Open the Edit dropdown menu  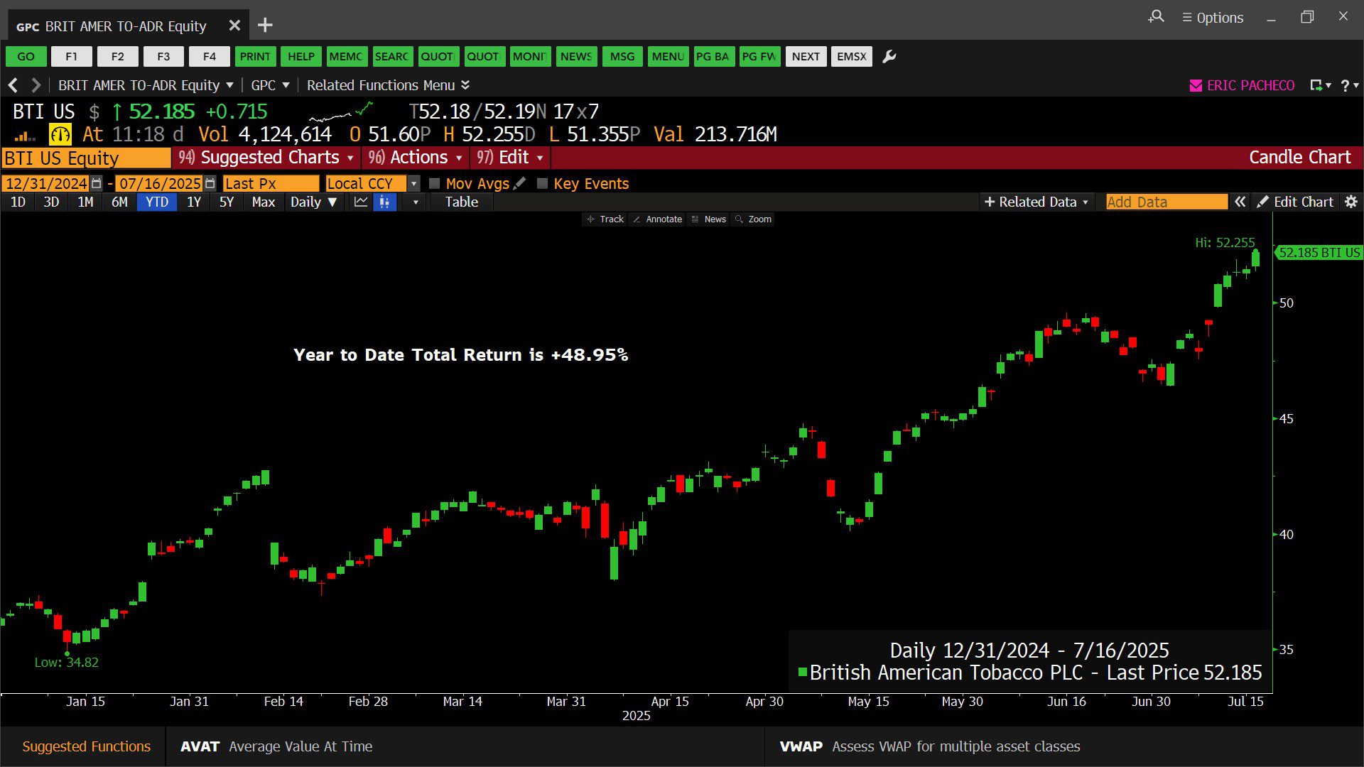pos(509,158)
